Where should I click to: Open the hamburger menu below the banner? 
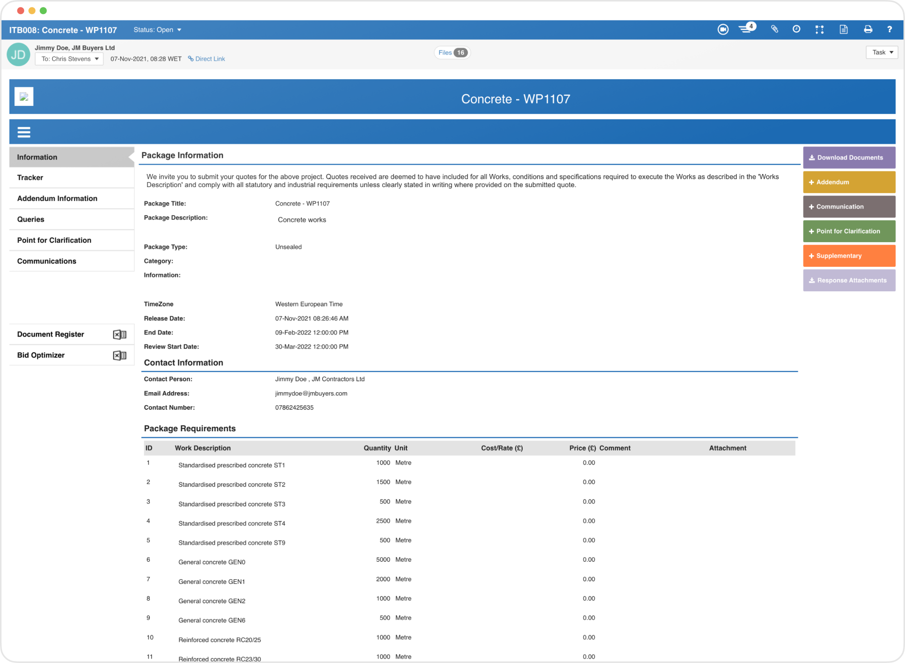pyautogui.click(x=24, y=131)
